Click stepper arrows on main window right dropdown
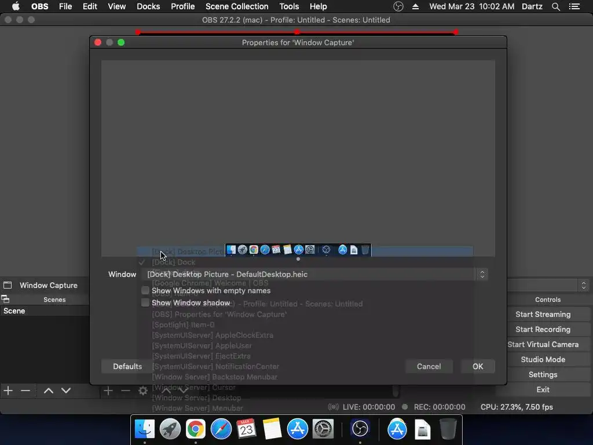593x445 pixels. (x=584, y=285)
